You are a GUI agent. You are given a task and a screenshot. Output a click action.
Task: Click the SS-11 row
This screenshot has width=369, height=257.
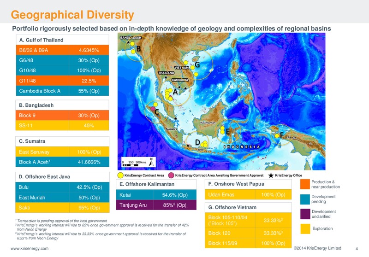[x=62, y=125]
